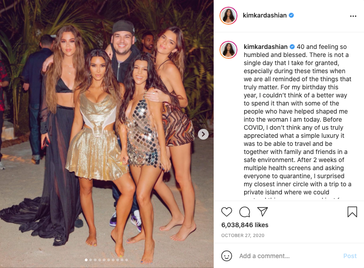The image size is (364, 268).
Task: Like the post with the heart icon
Action: [x=227, y=212]
